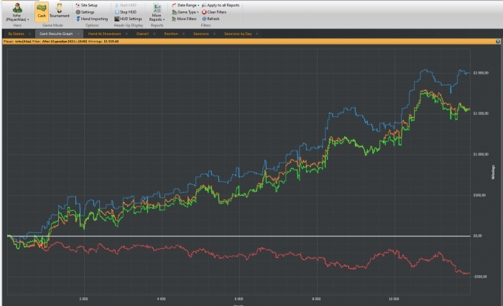Open the Hand At Showdown tab
The image size is (503, 306).
103,34
